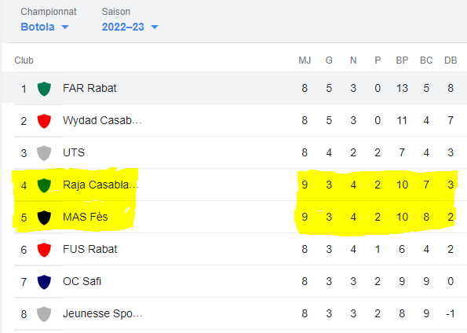Click the MJ column header

click(305, 60)
